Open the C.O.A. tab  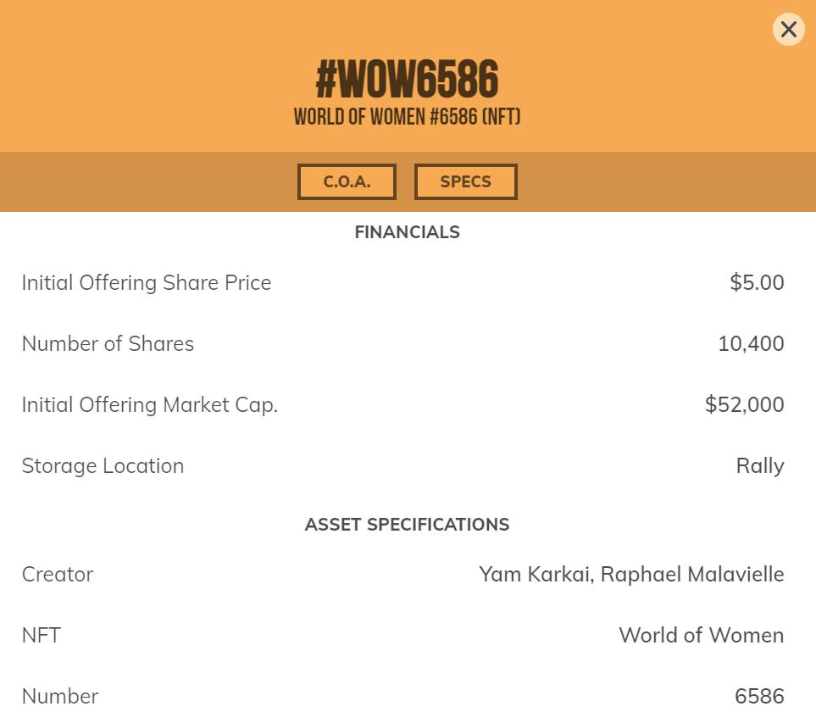[x=347, y=181]
